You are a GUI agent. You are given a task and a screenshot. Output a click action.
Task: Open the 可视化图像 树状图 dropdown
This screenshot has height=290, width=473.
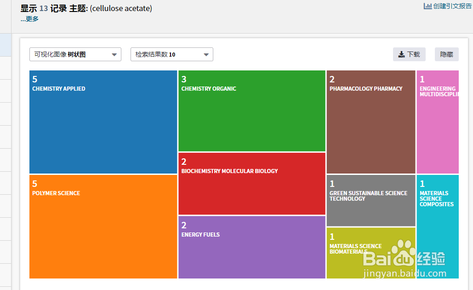75,54
